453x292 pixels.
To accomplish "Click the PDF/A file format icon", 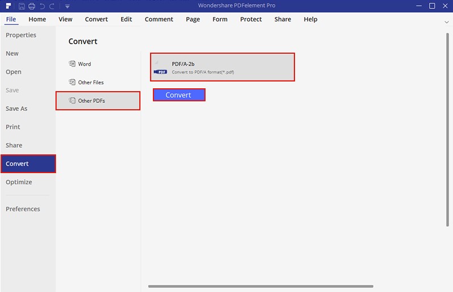I will (160, 68).
